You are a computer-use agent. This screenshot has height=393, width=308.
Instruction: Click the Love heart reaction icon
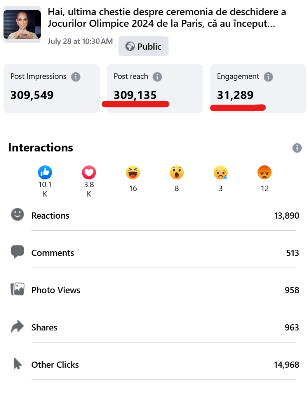[x=89, y=172]
